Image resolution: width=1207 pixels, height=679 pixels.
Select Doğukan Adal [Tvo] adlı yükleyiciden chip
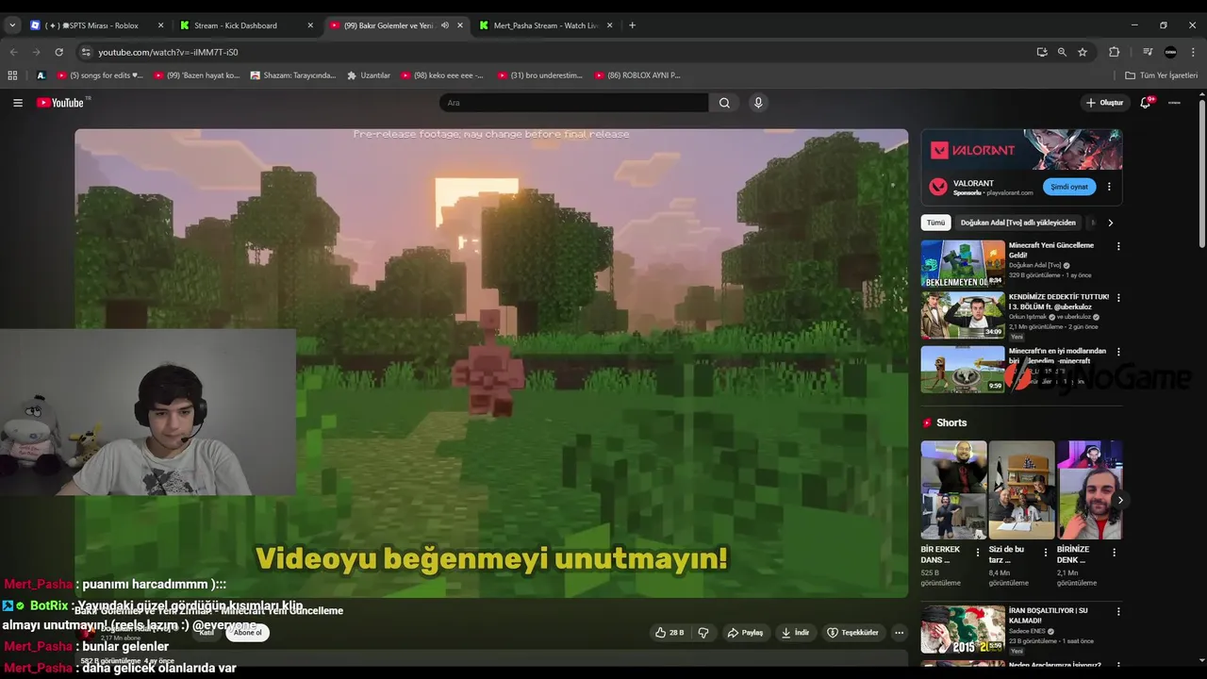1017,223
